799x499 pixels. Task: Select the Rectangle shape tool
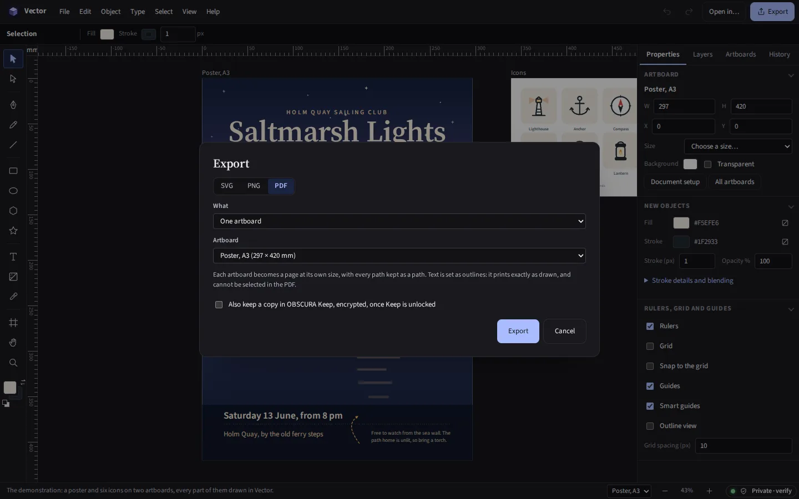click(13, 171)
